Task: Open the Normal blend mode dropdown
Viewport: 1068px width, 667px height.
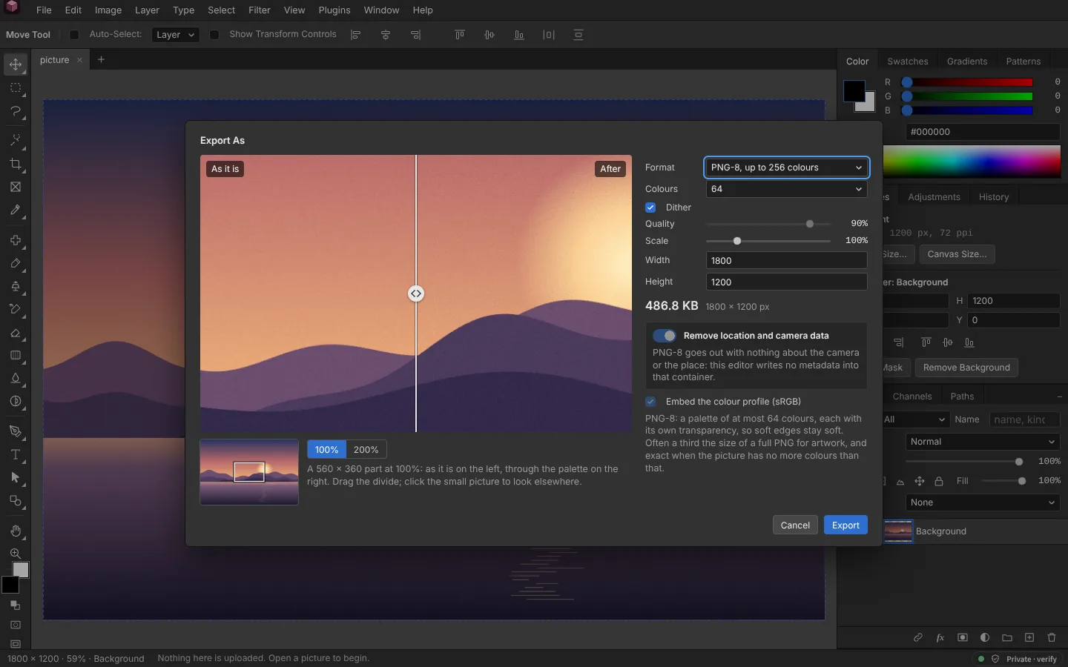Action: coord(983,442)
